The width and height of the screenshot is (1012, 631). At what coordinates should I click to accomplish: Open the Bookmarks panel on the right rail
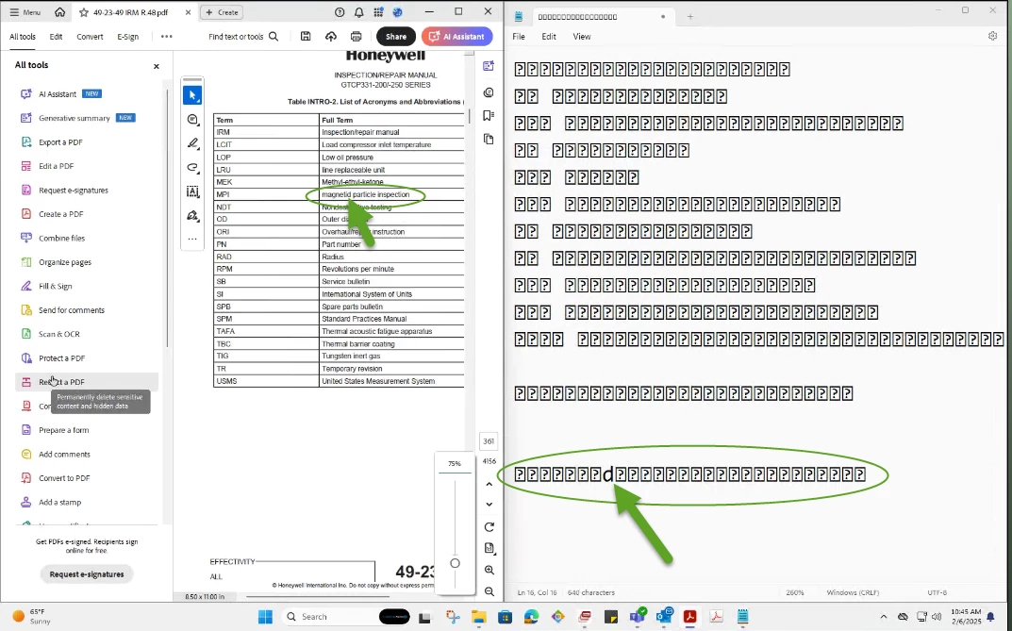pos(489,115)
